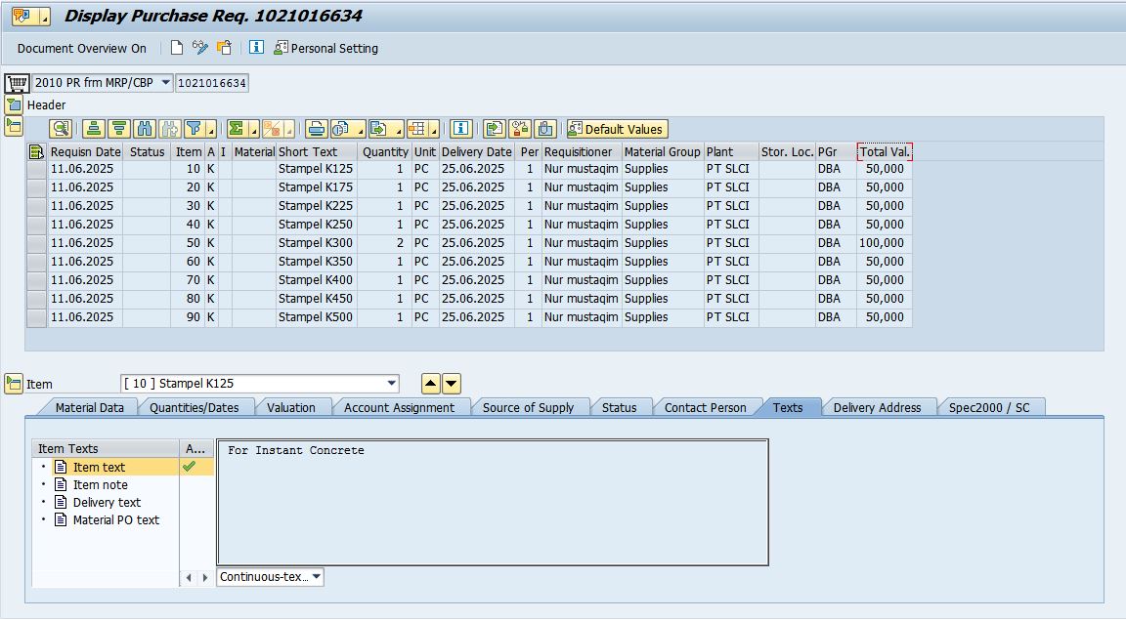Click the Total sigma icon
Image resolution: width=1126 pixels, height=620 pixels.
pyautogui.click(x=237, y=129)
